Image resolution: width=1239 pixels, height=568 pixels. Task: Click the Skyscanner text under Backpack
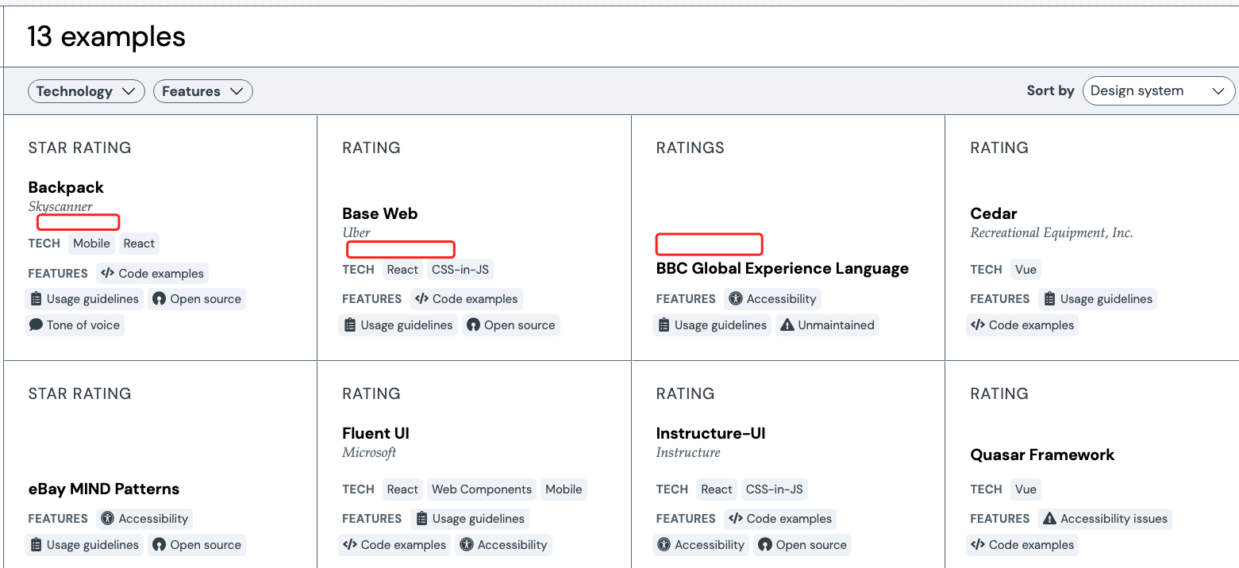pyautogui.click(x=60, y=207)
